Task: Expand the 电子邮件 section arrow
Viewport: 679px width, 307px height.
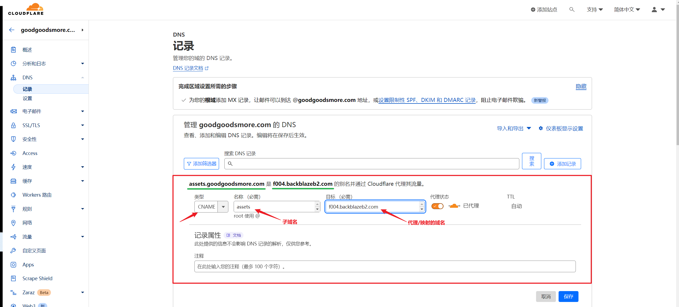Action: click(82, 111)
